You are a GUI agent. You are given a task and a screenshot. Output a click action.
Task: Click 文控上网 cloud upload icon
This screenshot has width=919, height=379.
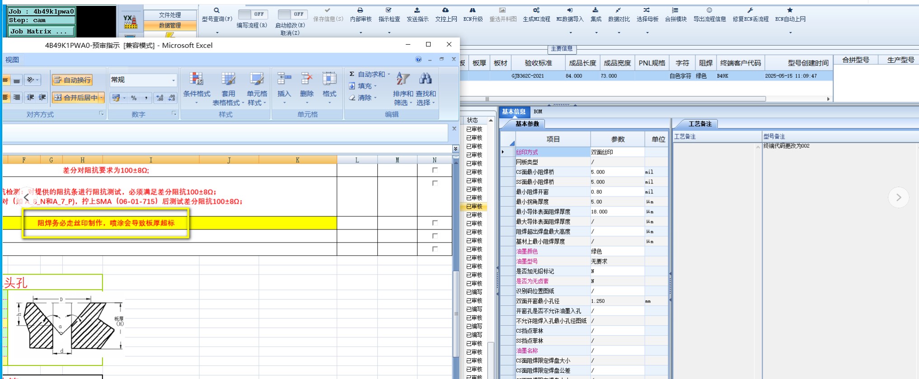[x=445, y=10]
